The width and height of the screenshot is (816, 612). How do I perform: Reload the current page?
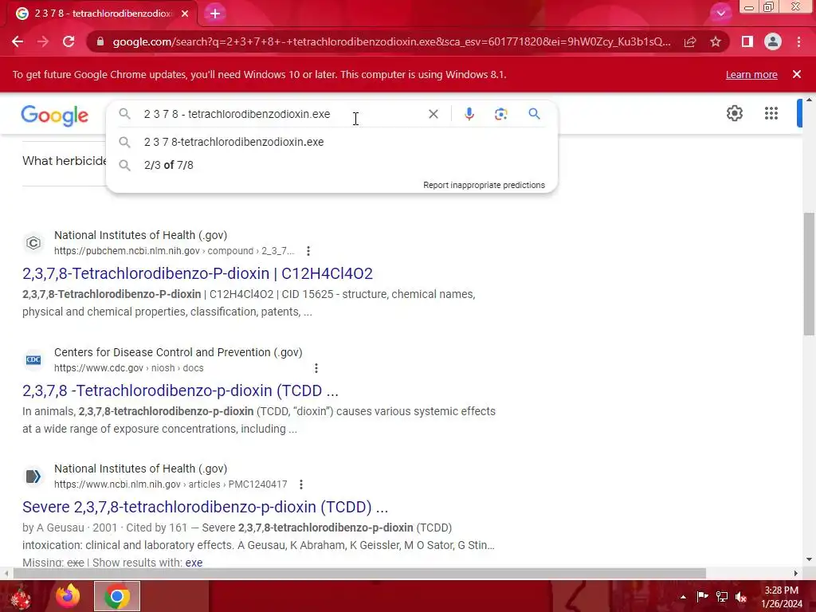coord(69,41)
